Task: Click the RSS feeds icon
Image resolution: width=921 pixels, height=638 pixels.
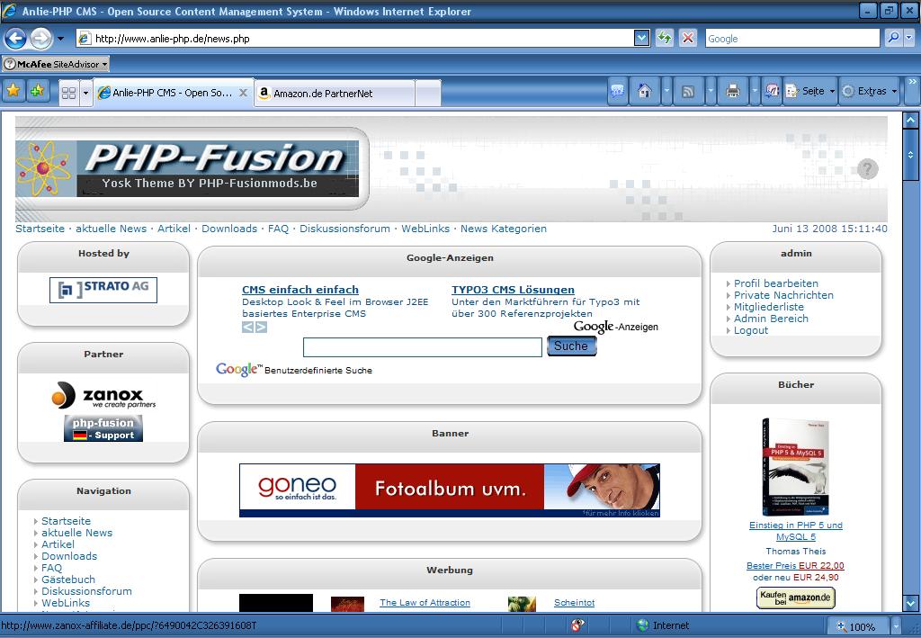Action: point(688,91)
